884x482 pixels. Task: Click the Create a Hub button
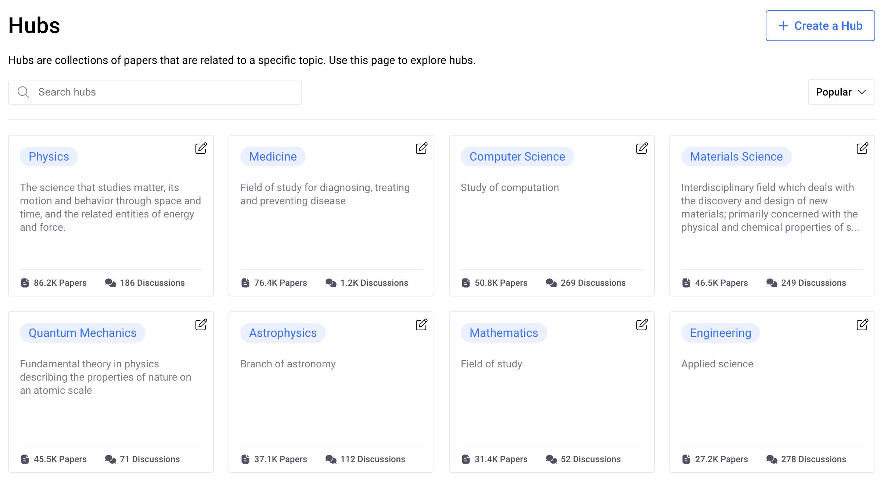coord(820,26)
